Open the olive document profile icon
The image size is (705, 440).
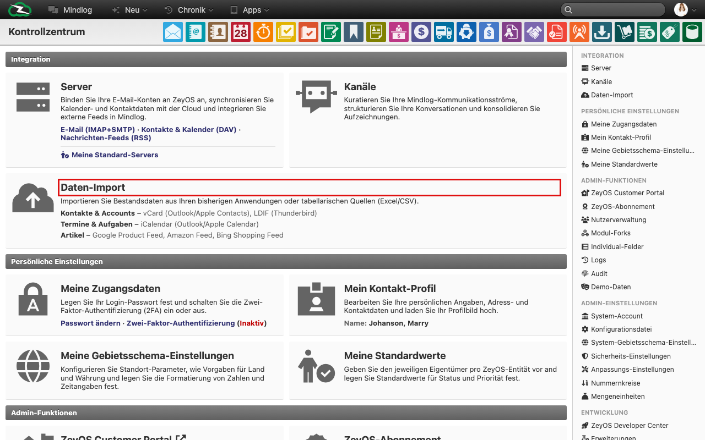[x=376, y=32]
